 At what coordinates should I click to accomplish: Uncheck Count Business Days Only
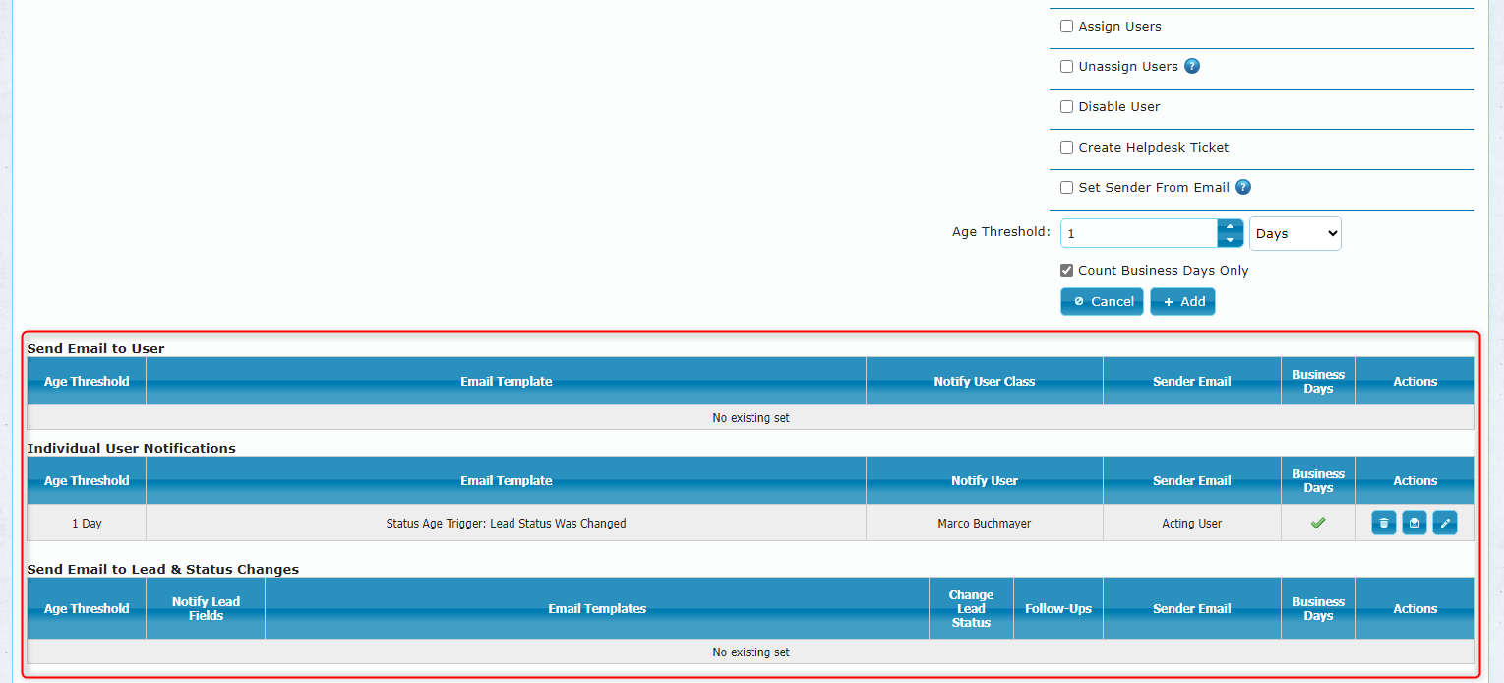(x=1066, y=271)
